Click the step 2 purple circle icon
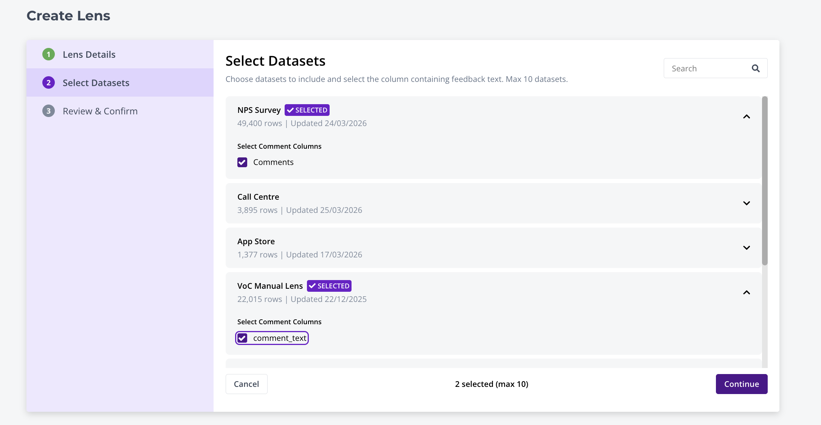The image size is (821, 425). click(x=48, y=83)
